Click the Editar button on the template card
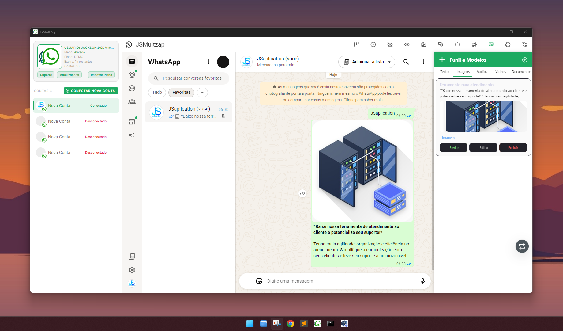 point(484,148)
